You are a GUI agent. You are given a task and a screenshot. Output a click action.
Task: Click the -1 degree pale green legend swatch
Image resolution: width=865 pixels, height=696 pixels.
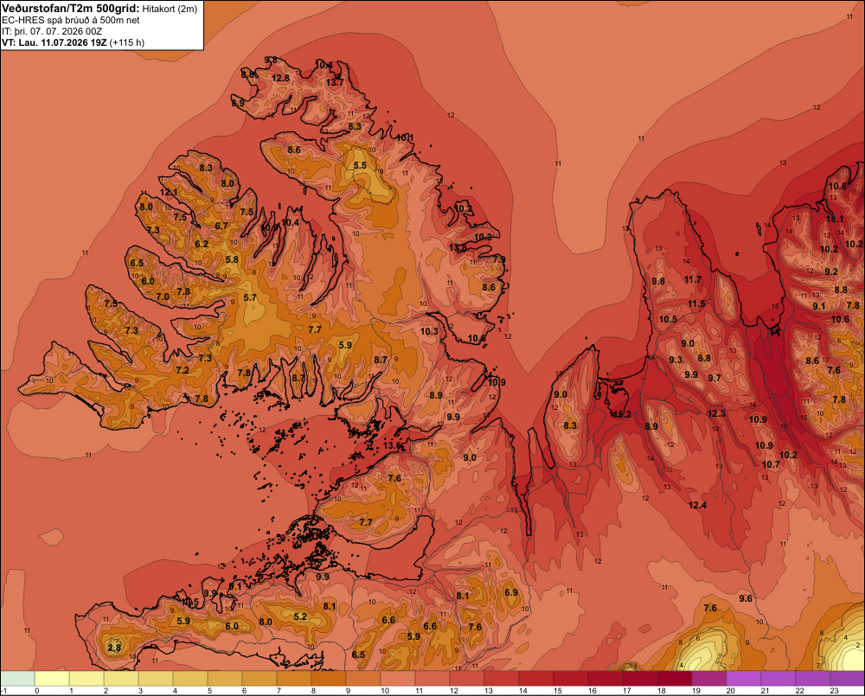click(17, 679)
